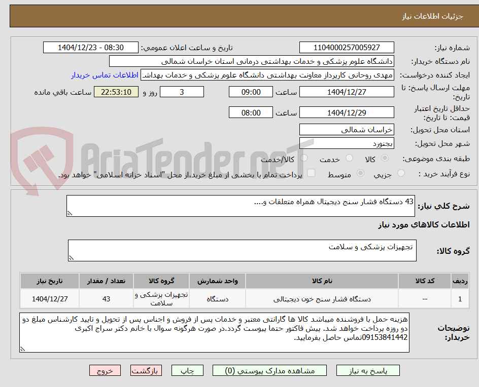This screenshot has height=387, width=479.
Task: Click the buyer notes text area
Action: pos(214,332)
